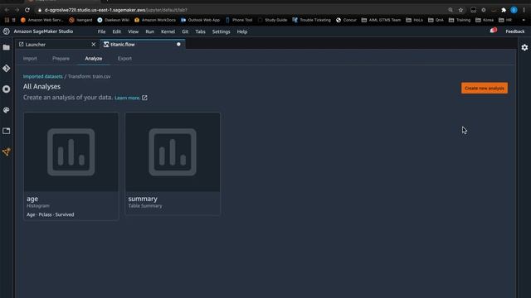Open the File Browser sidebar icon
The width and height of the screenshot is (531, 298).
[7, 48]
